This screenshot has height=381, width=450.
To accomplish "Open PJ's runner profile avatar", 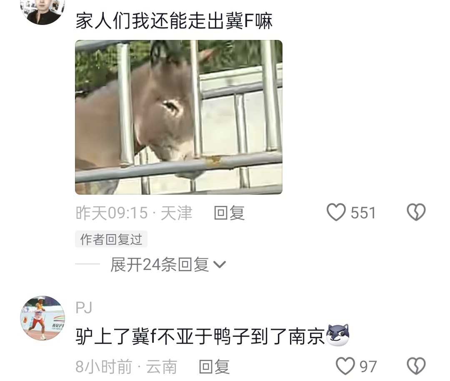I will (42, 318).
